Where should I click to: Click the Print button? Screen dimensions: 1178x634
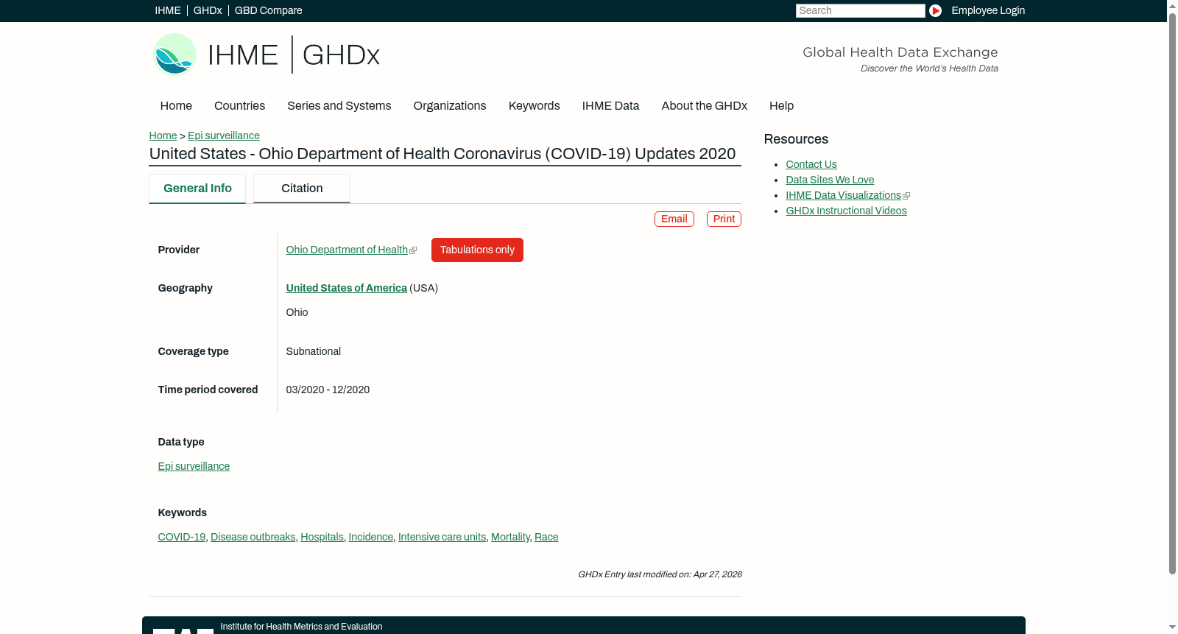tap(724, 219)
